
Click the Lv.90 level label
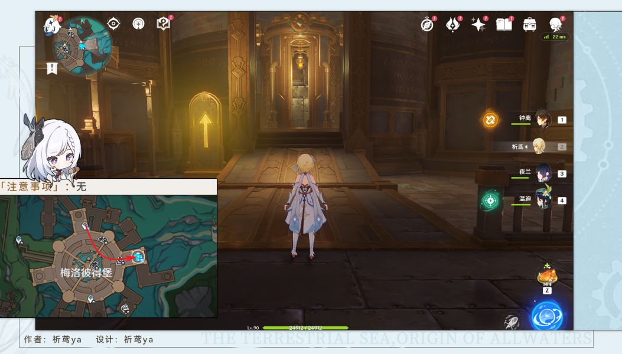[x=253, y=328]
